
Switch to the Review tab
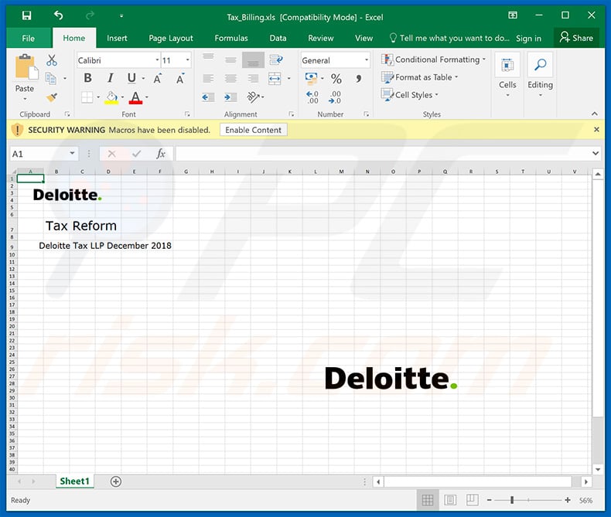(321, 38)
